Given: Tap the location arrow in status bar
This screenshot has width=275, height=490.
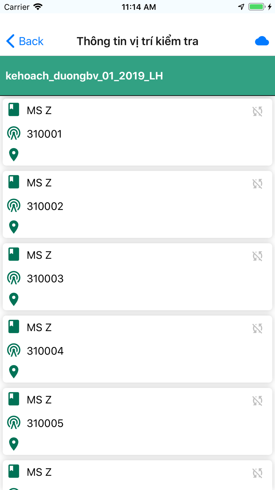Looking at the screenshot, I should click(241, 7).
